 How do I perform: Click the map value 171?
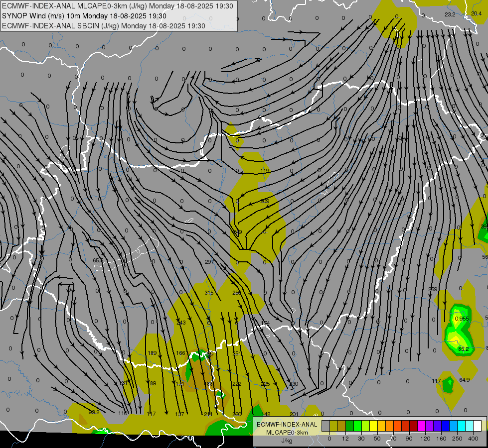180,384
